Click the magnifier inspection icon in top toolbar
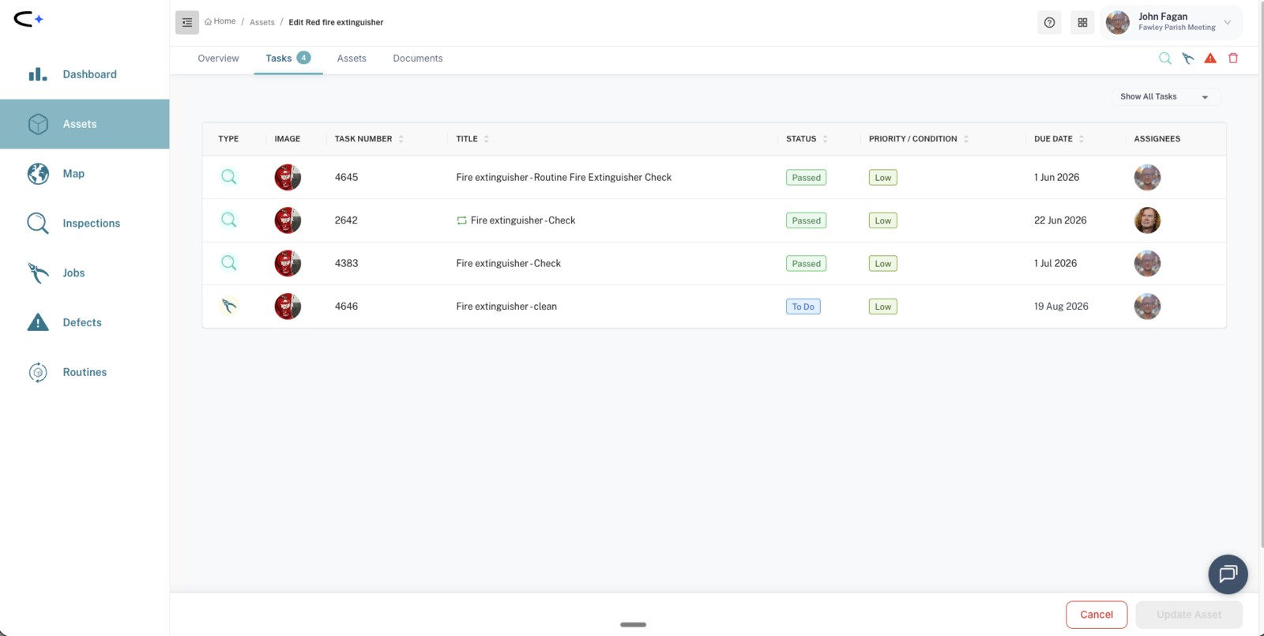Viewport: 1264px width, 636px height. 1164,58
